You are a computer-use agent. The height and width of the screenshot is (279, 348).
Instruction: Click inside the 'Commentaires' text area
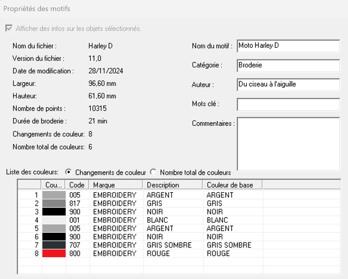point(288,144)
